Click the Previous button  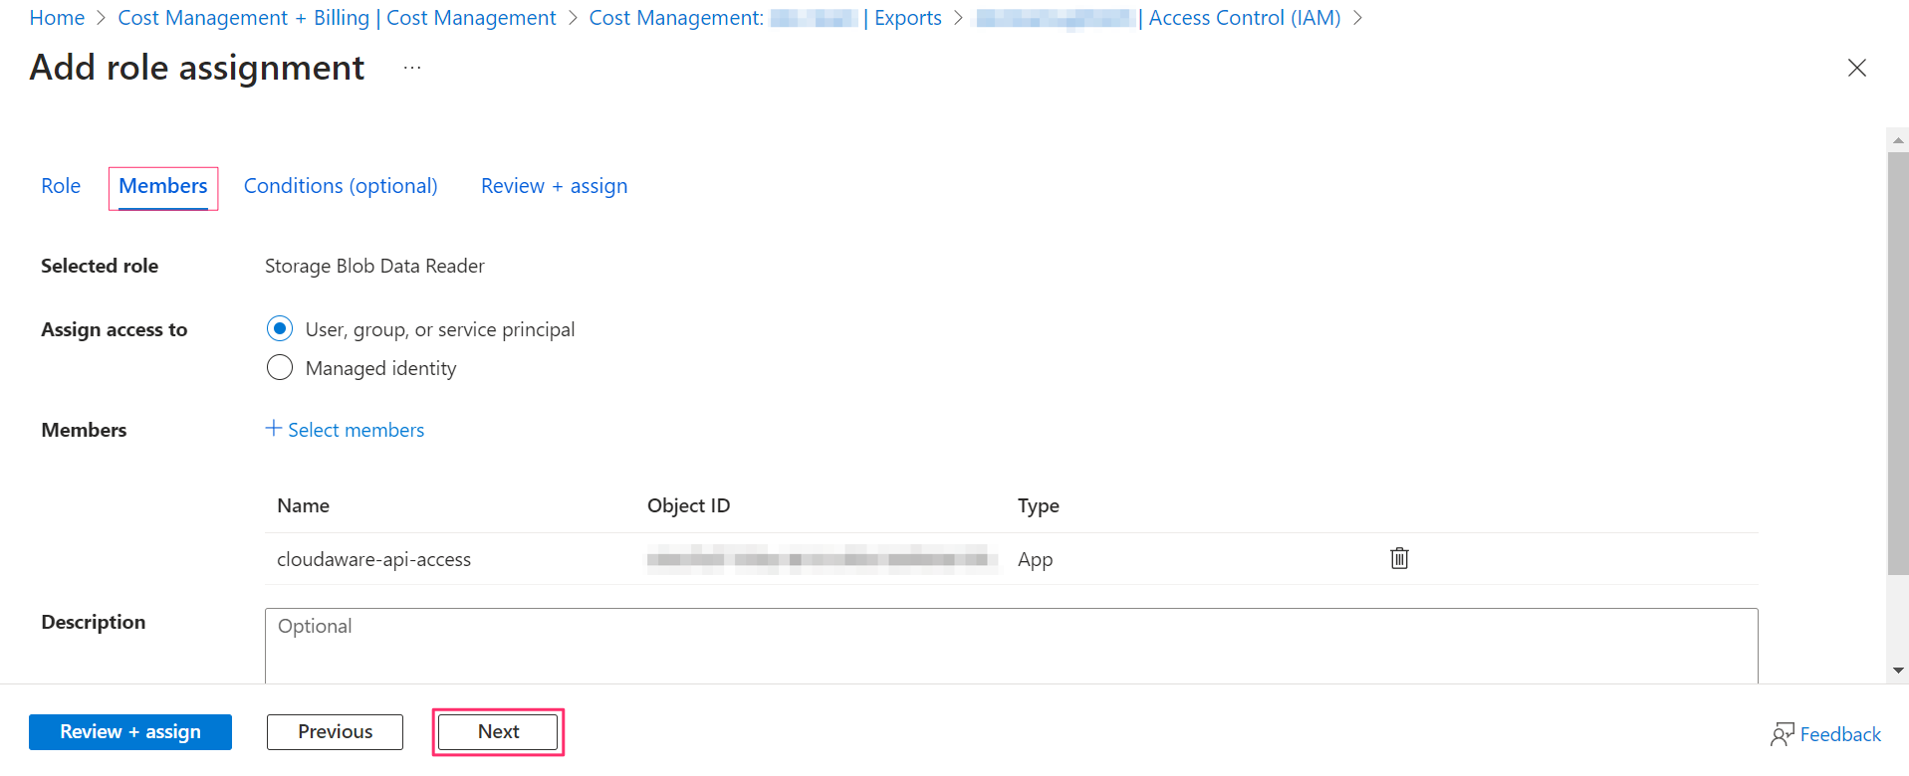coord(335,732)
